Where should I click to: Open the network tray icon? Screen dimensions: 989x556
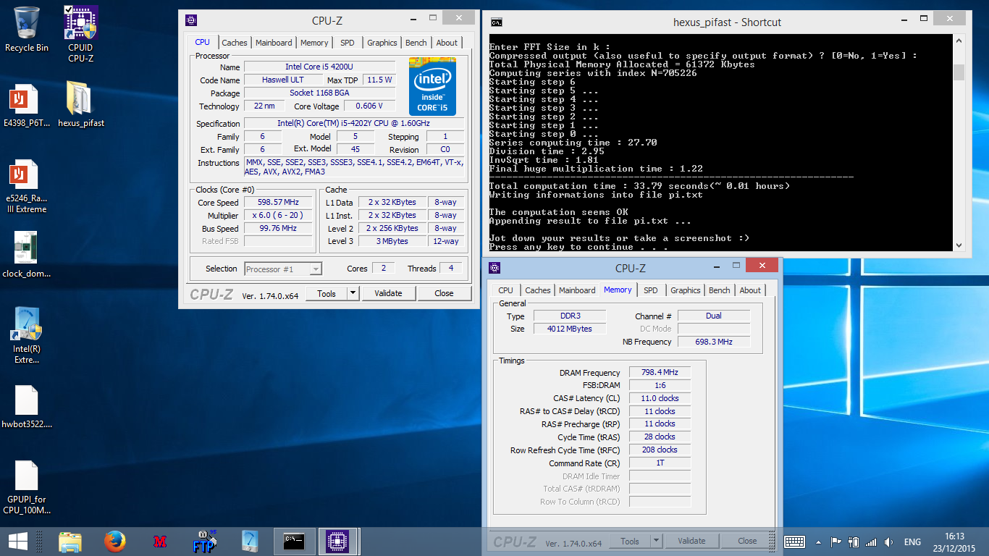click(x=871, y=542)
